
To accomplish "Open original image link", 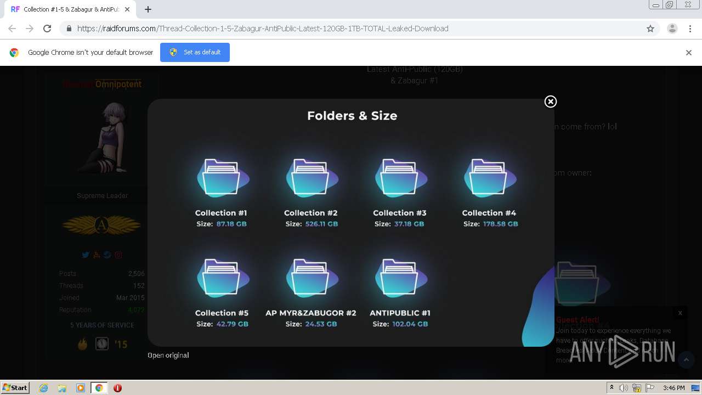I will coord(168,355).
